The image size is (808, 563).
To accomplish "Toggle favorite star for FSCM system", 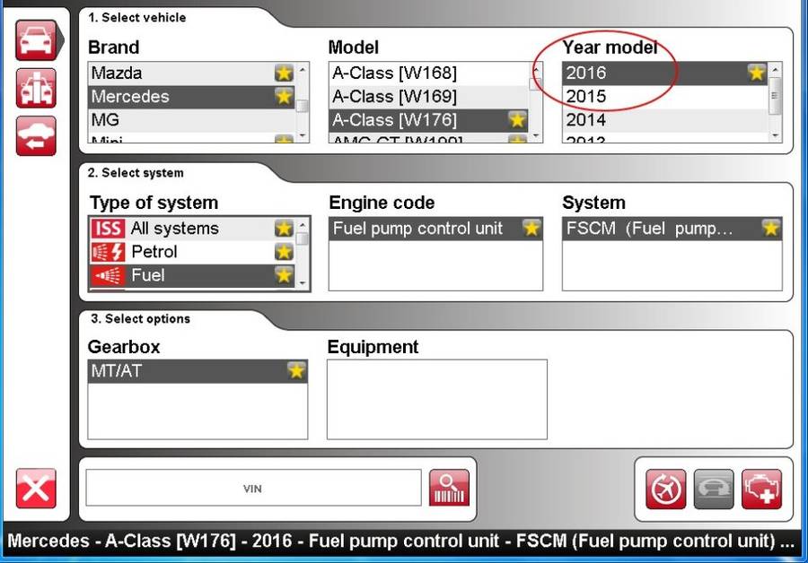I will [770, 228].
